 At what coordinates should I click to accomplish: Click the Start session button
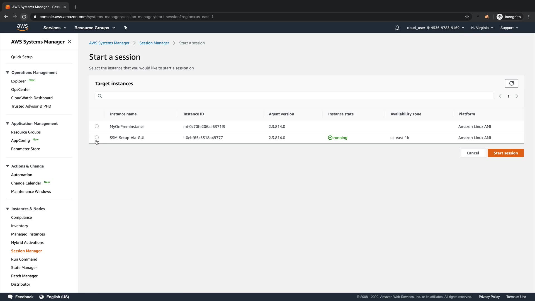[505, 153]
